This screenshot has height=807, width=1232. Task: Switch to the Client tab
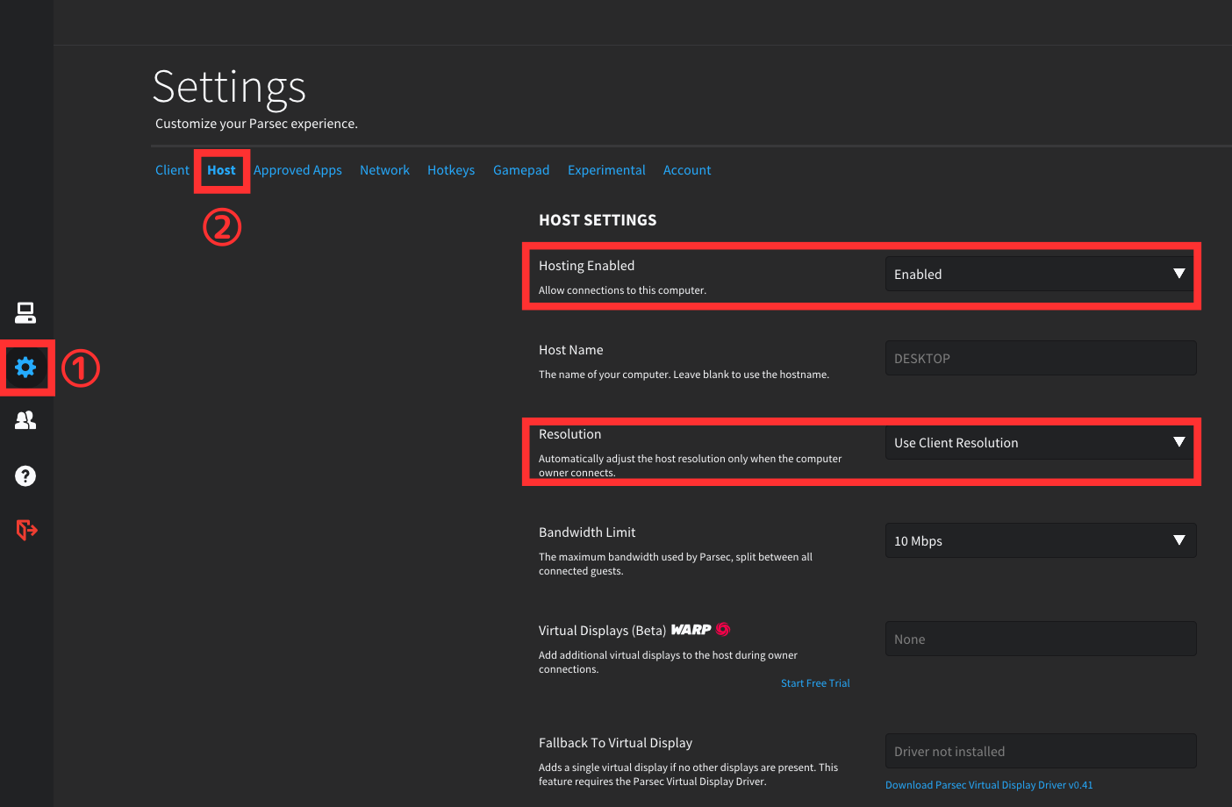172,170
